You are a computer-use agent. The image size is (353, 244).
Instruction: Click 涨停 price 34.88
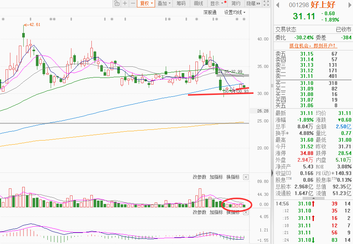point(307,153)
